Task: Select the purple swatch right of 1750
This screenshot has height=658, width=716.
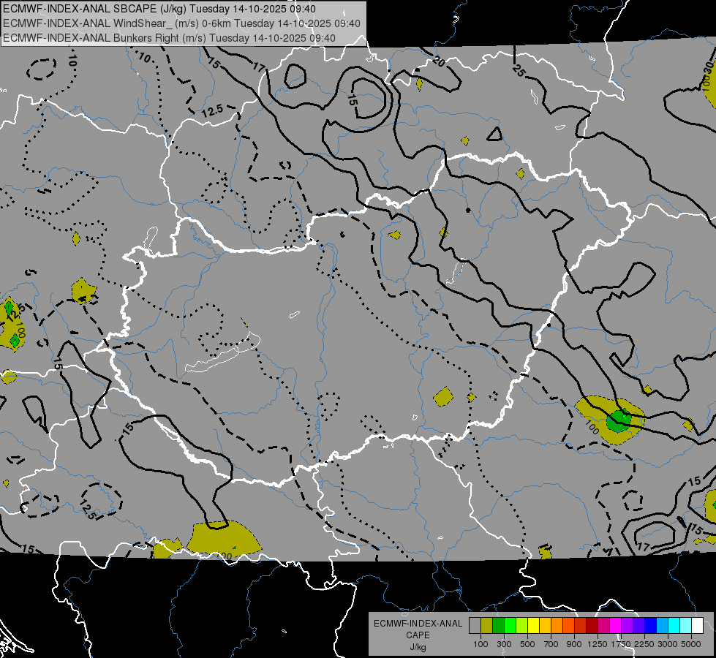Action: 627,625
